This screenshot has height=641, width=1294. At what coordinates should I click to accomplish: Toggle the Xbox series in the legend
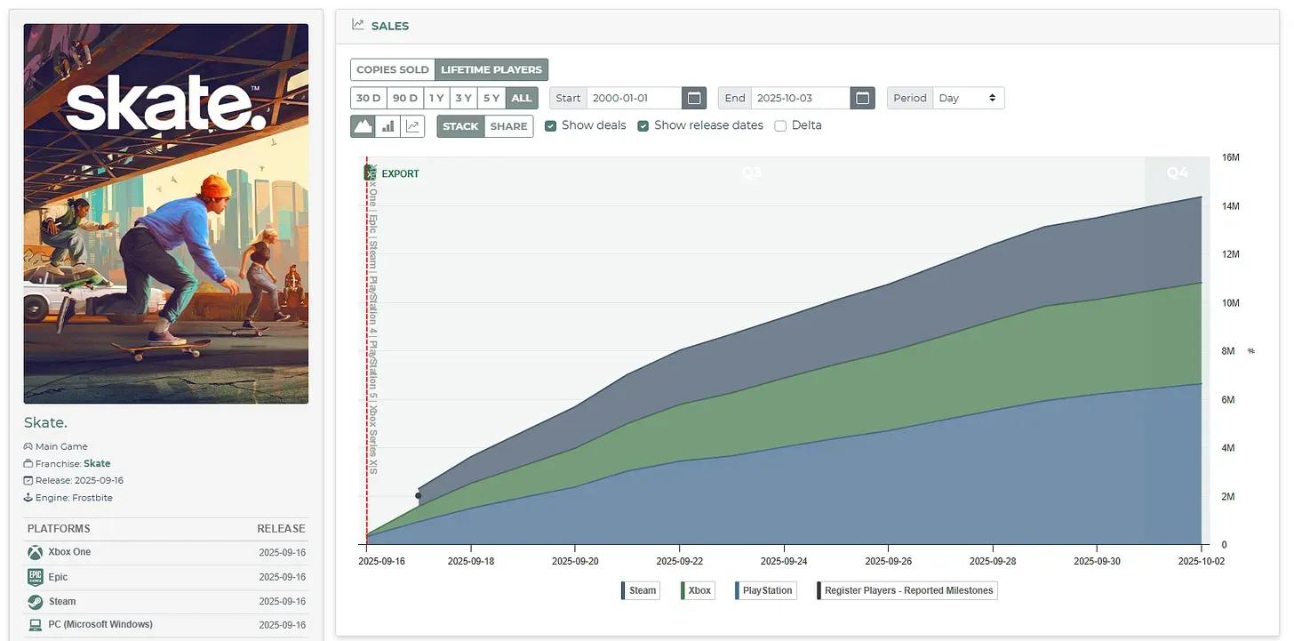click(x=698, y=590)
